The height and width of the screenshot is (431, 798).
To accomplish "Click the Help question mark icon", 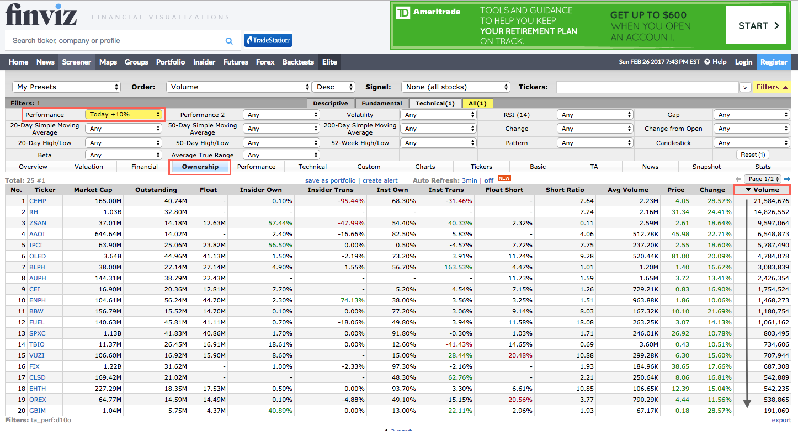I will (707, 62).
